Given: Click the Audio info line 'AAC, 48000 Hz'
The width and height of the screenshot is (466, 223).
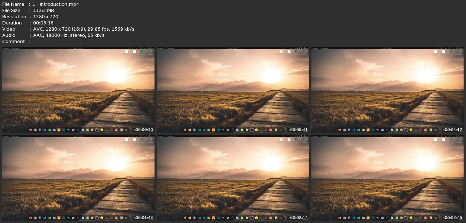Looking at the screenshot, I should (x=69, y=35).
